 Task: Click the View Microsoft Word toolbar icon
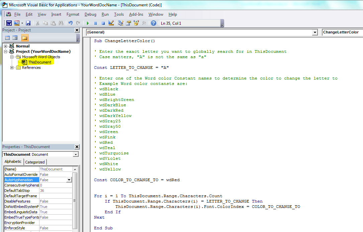click(9, 23)
